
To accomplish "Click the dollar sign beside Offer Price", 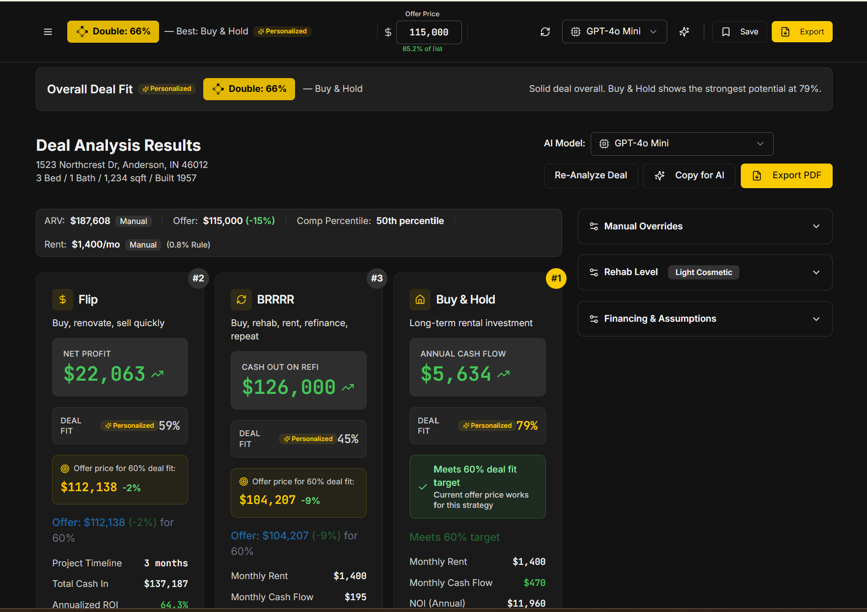I will click(388, 32).
